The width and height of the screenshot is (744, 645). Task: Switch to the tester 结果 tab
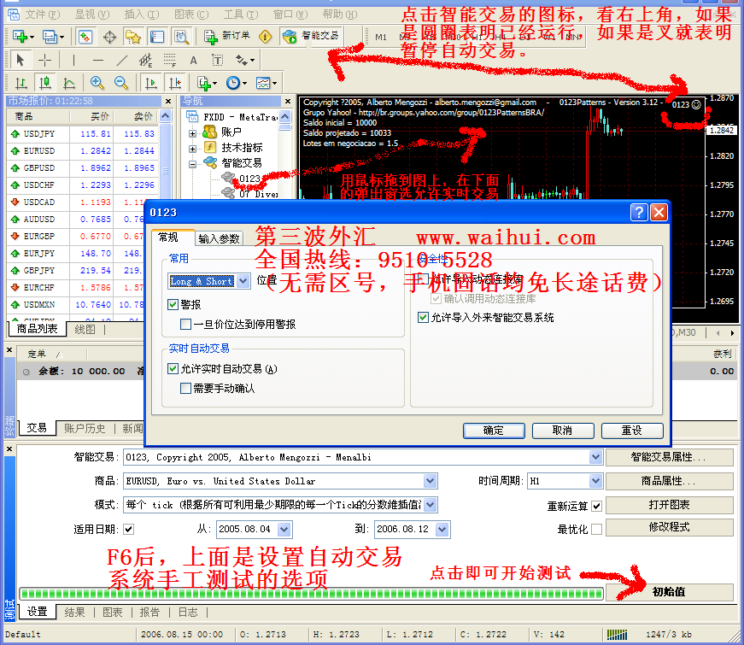pos(74,612)
